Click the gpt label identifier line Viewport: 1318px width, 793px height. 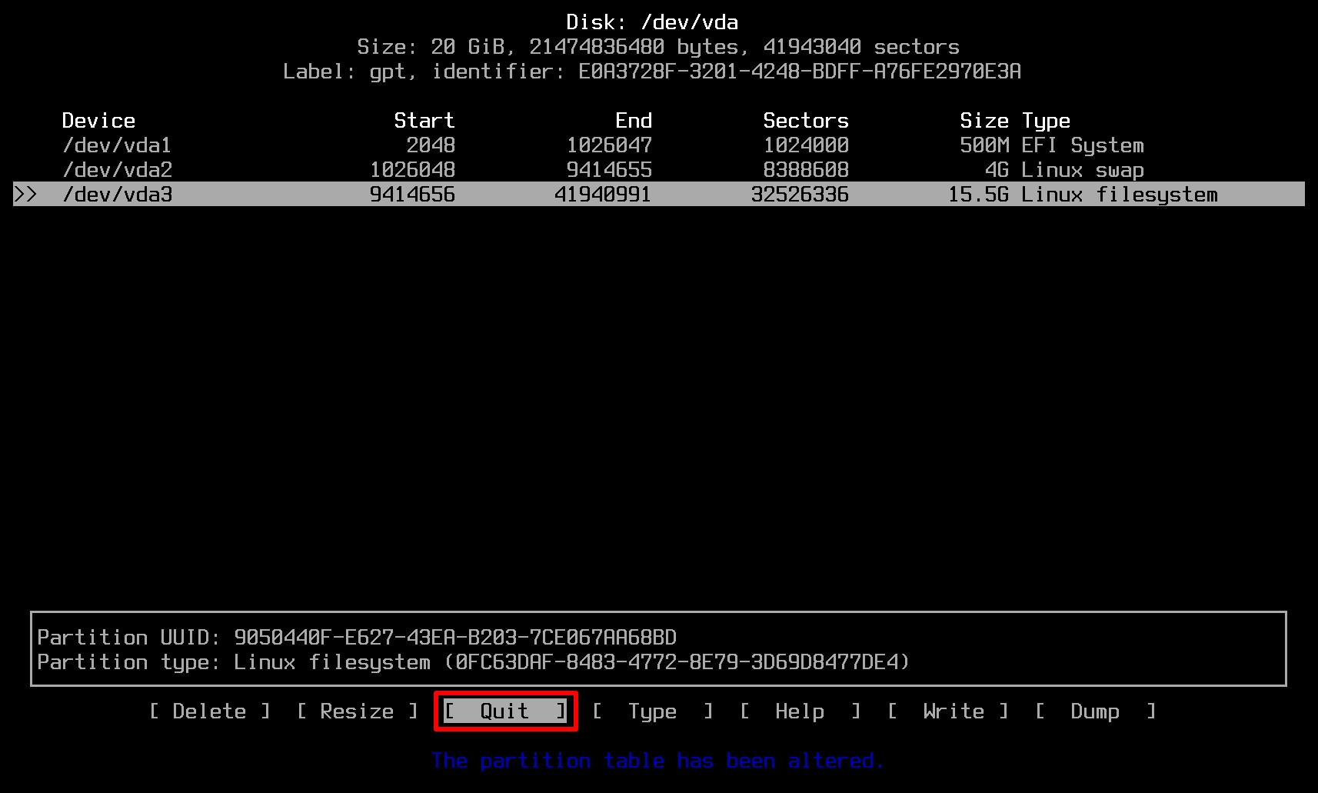click(652, 72)
